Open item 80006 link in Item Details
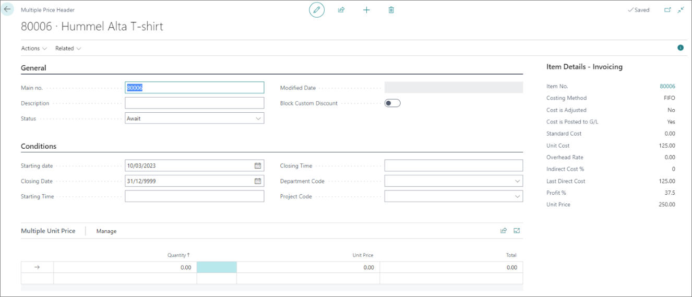 (667, 86)
